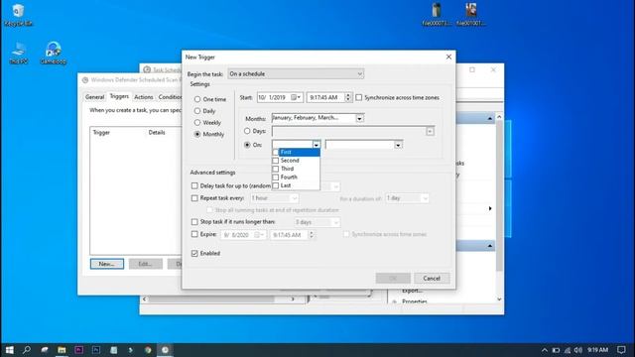Viewport: 635px width, 357px height.
Task: Select the Days radio button
Action: point(247,131)
